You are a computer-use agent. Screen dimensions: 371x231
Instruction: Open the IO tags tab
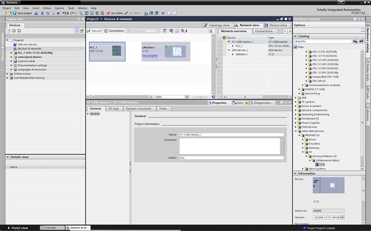pos(113,109)
